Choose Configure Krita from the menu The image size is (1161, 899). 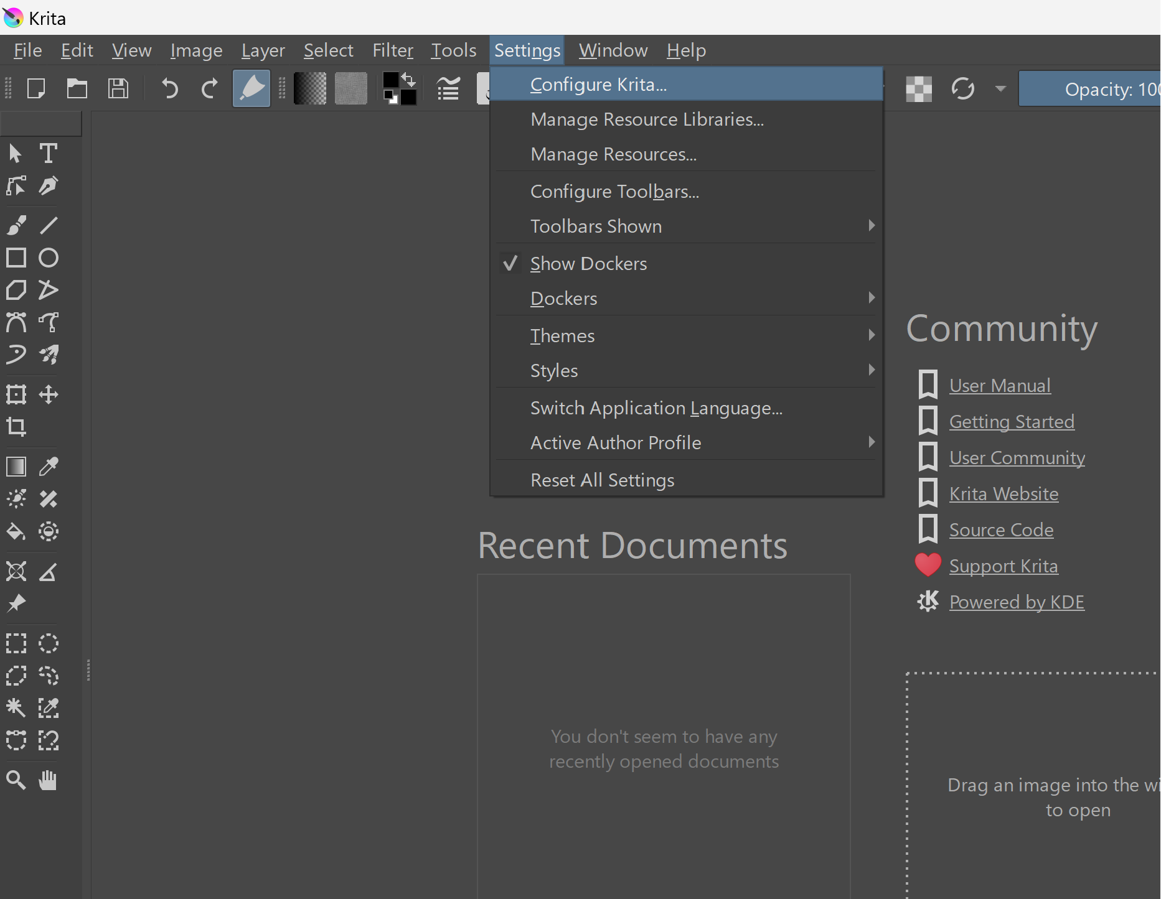pos(598,84)
